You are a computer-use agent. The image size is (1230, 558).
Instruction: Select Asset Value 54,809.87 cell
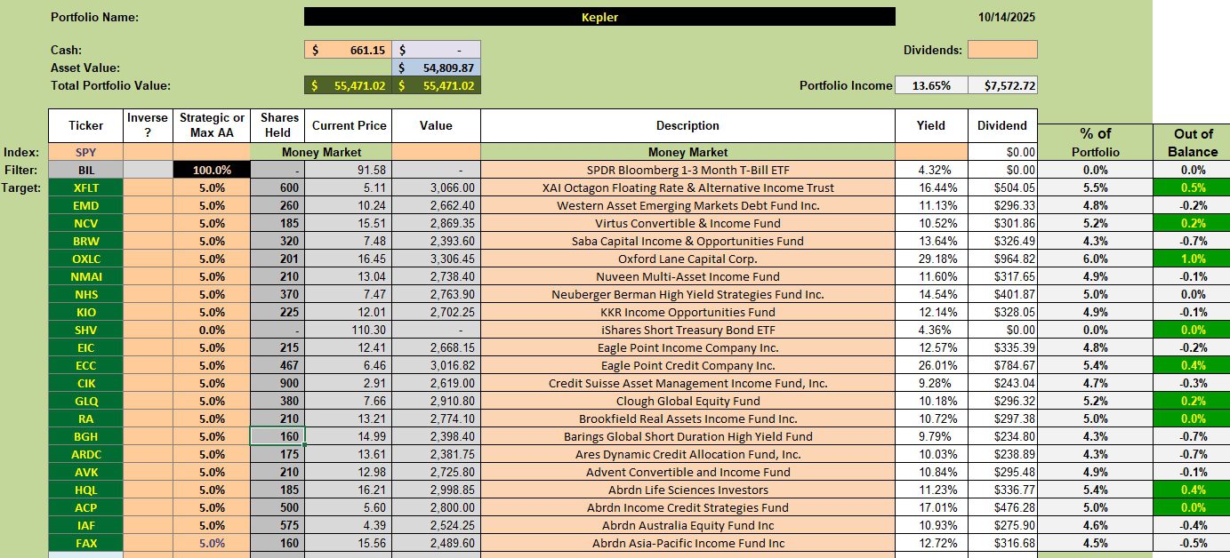click(x=436, y=68)
